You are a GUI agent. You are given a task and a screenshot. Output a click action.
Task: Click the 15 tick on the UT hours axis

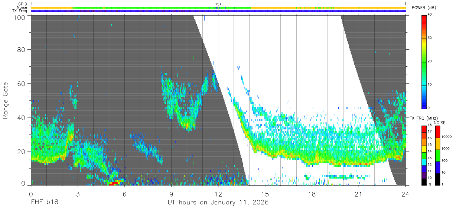pos(265,194)
